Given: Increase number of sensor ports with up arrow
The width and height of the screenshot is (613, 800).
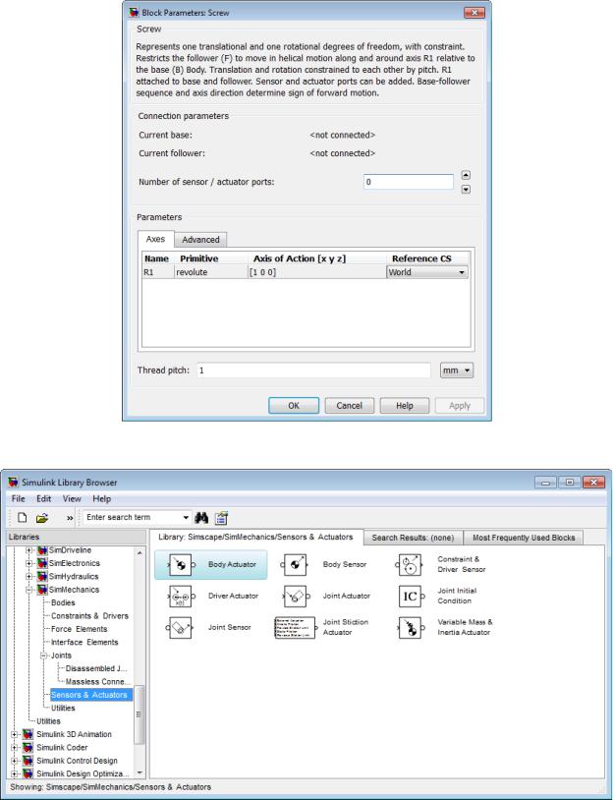Looking at the screenshot, I should click(x=466, y=175).
